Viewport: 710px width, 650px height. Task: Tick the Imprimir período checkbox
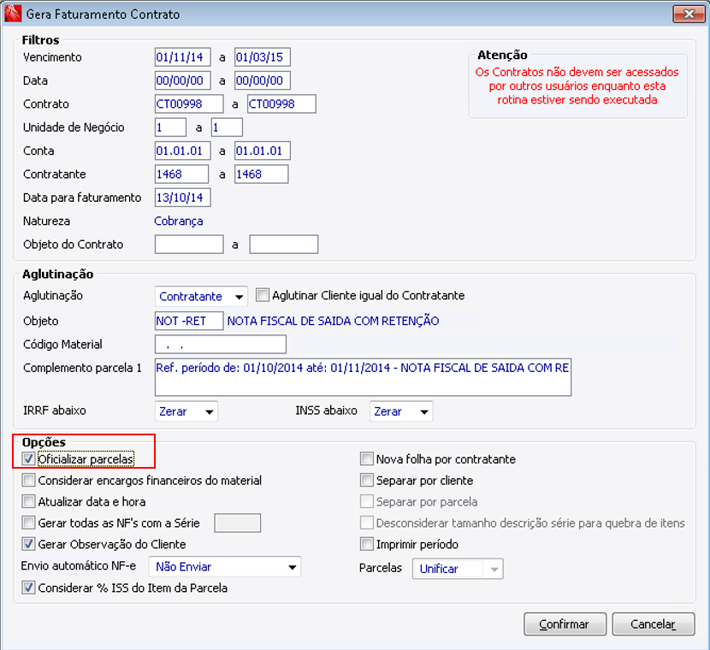pyautogui.click(x=366, y=544)
